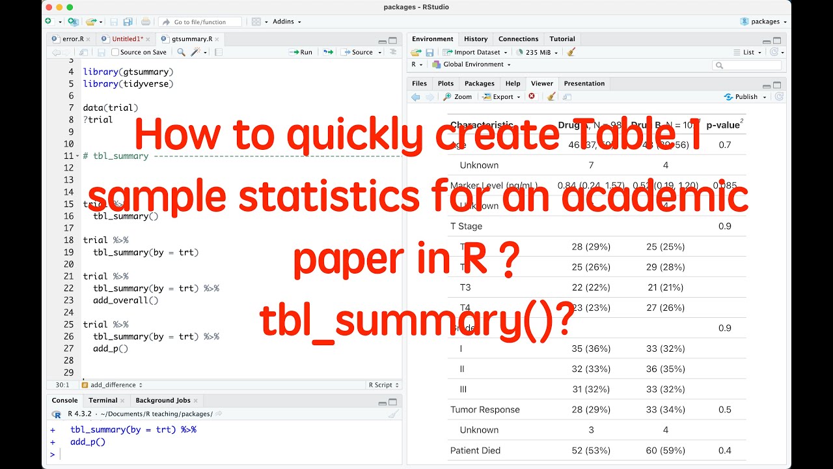Open the Help tab
This screenshot has width=833, height=469.
[x=513, y=83]
